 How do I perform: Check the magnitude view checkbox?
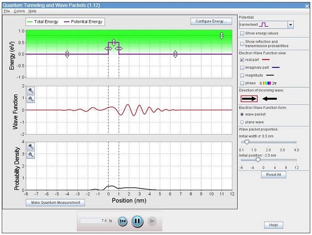(242, 75)
